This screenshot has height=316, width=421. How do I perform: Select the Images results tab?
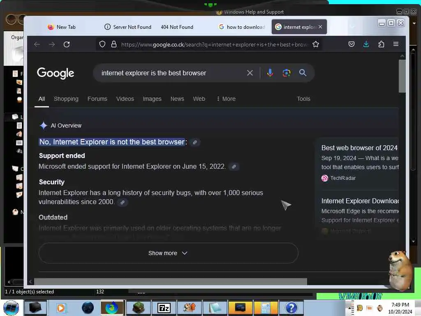click(x=152, y=99)
